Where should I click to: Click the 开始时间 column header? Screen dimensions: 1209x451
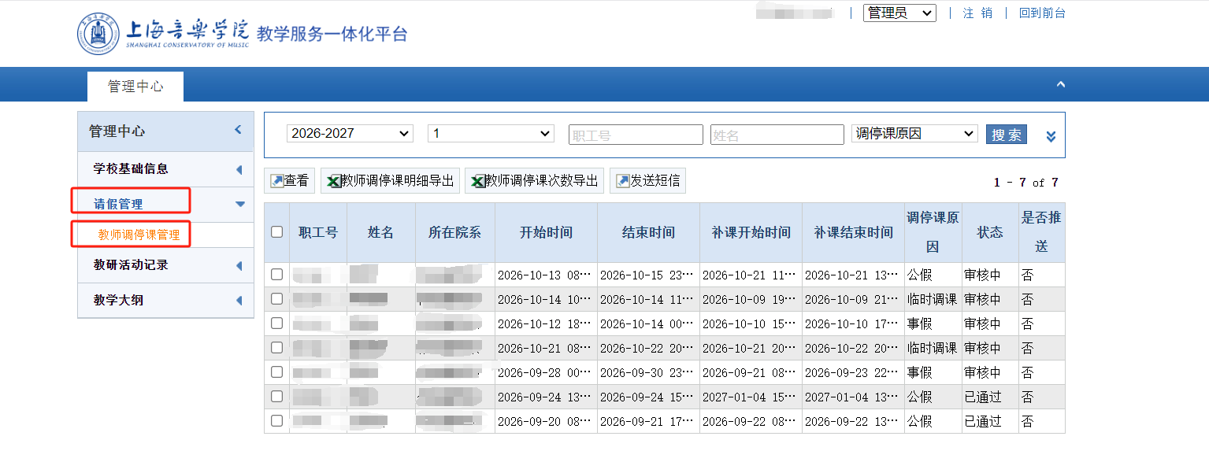click(546, 232)
